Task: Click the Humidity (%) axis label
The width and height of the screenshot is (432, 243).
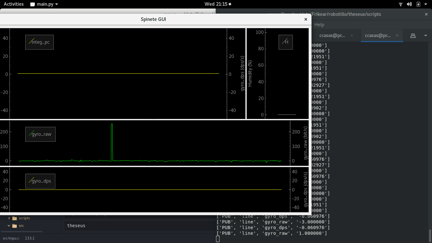Action: [x=250, y=73]
